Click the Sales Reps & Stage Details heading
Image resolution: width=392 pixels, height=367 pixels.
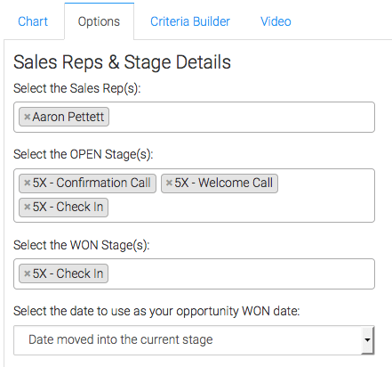122,62
